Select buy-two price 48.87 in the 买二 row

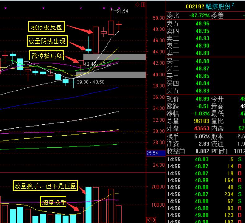(x=202, y=69)
